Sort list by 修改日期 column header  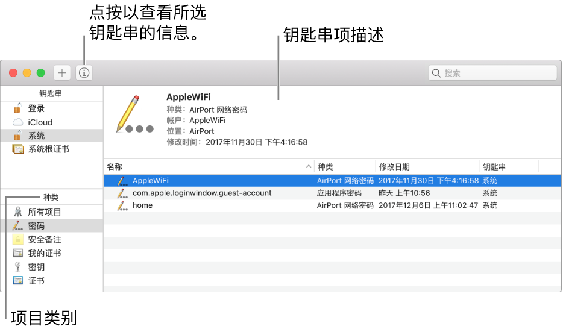(427, 167)
